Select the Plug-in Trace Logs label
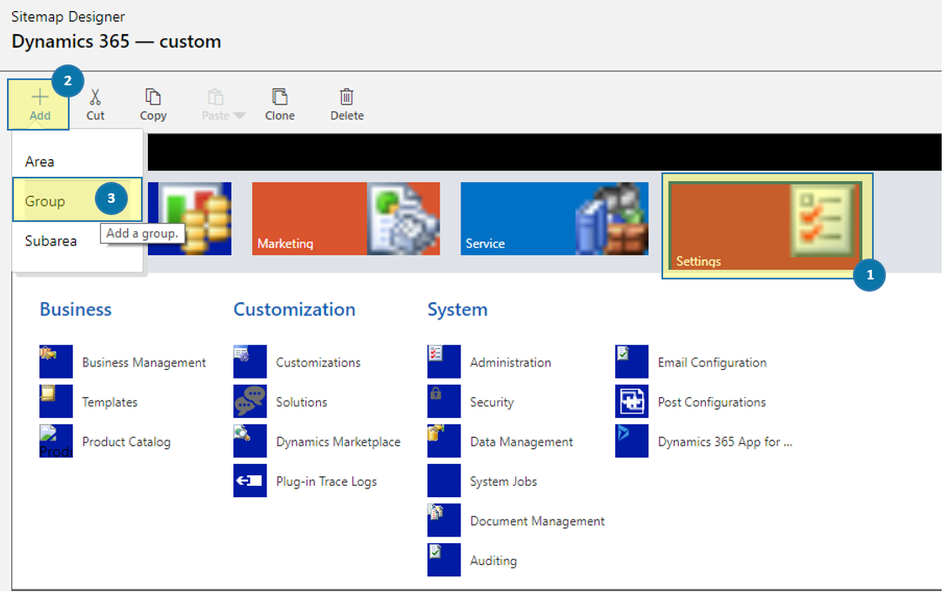This screenshot has height=592, width=946. 326,481
